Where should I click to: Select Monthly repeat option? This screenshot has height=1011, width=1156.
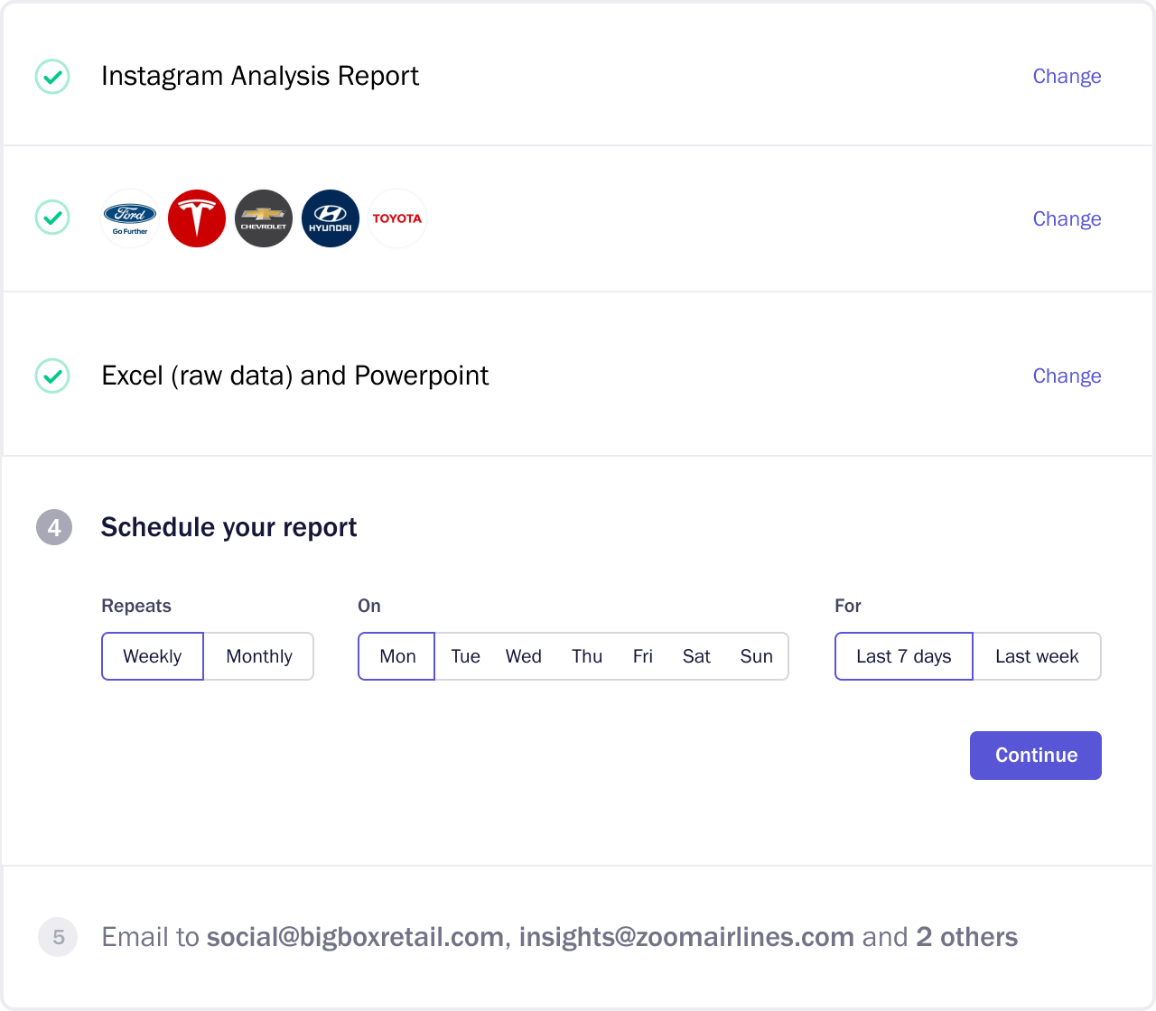(x=259, y=656)
